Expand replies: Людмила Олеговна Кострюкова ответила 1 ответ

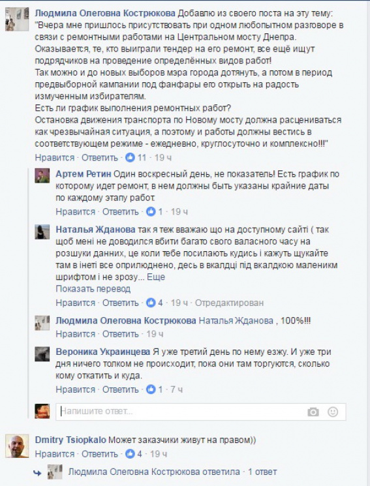(172, 472)
